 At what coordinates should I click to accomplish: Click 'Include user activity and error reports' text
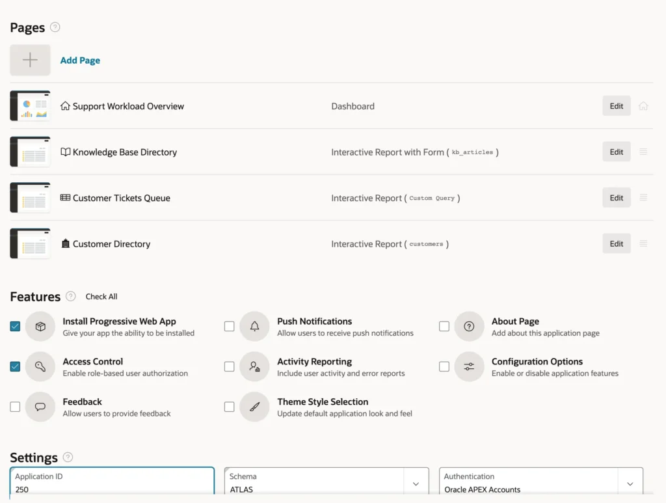pyautogui.click(x=341, y=374)
